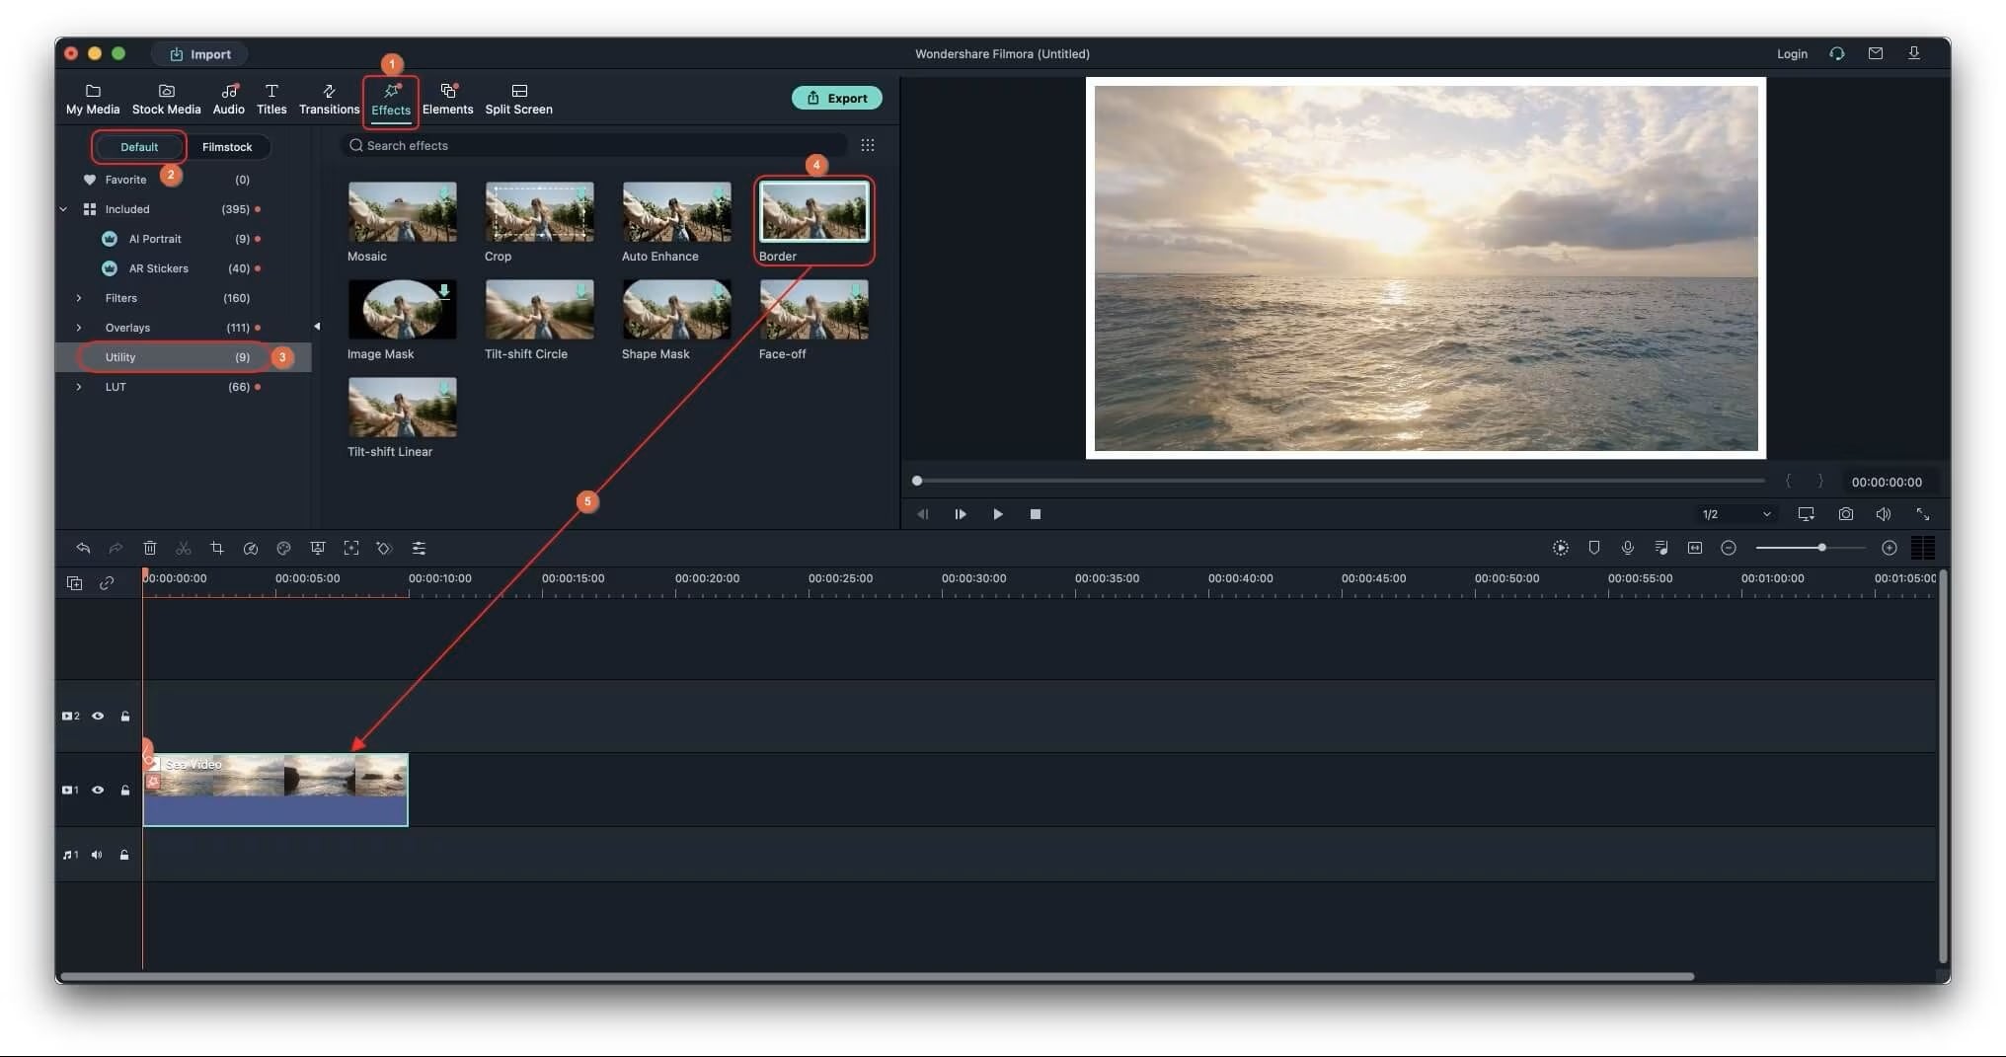Use the Split scissors tool
The height and width of the screenshot is (1057, 2006).
pos(184,549)
